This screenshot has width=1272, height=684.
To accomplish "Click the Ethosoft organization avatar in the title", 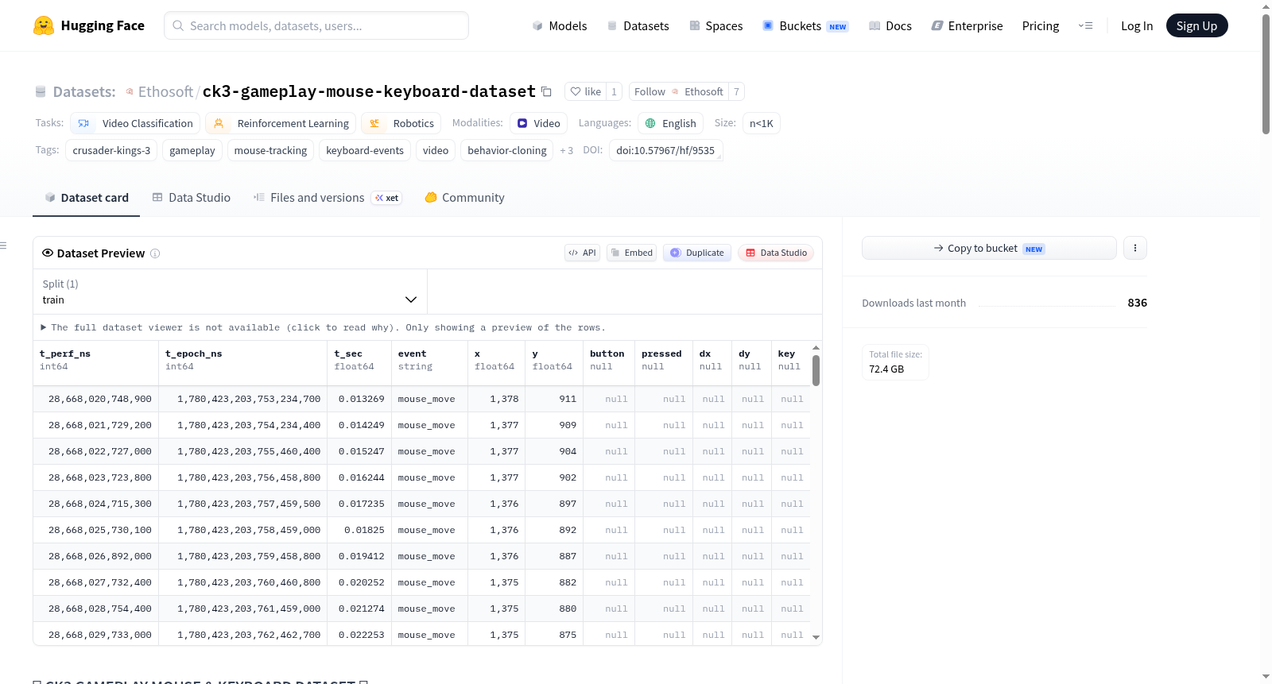I will (x=130, y=91).
